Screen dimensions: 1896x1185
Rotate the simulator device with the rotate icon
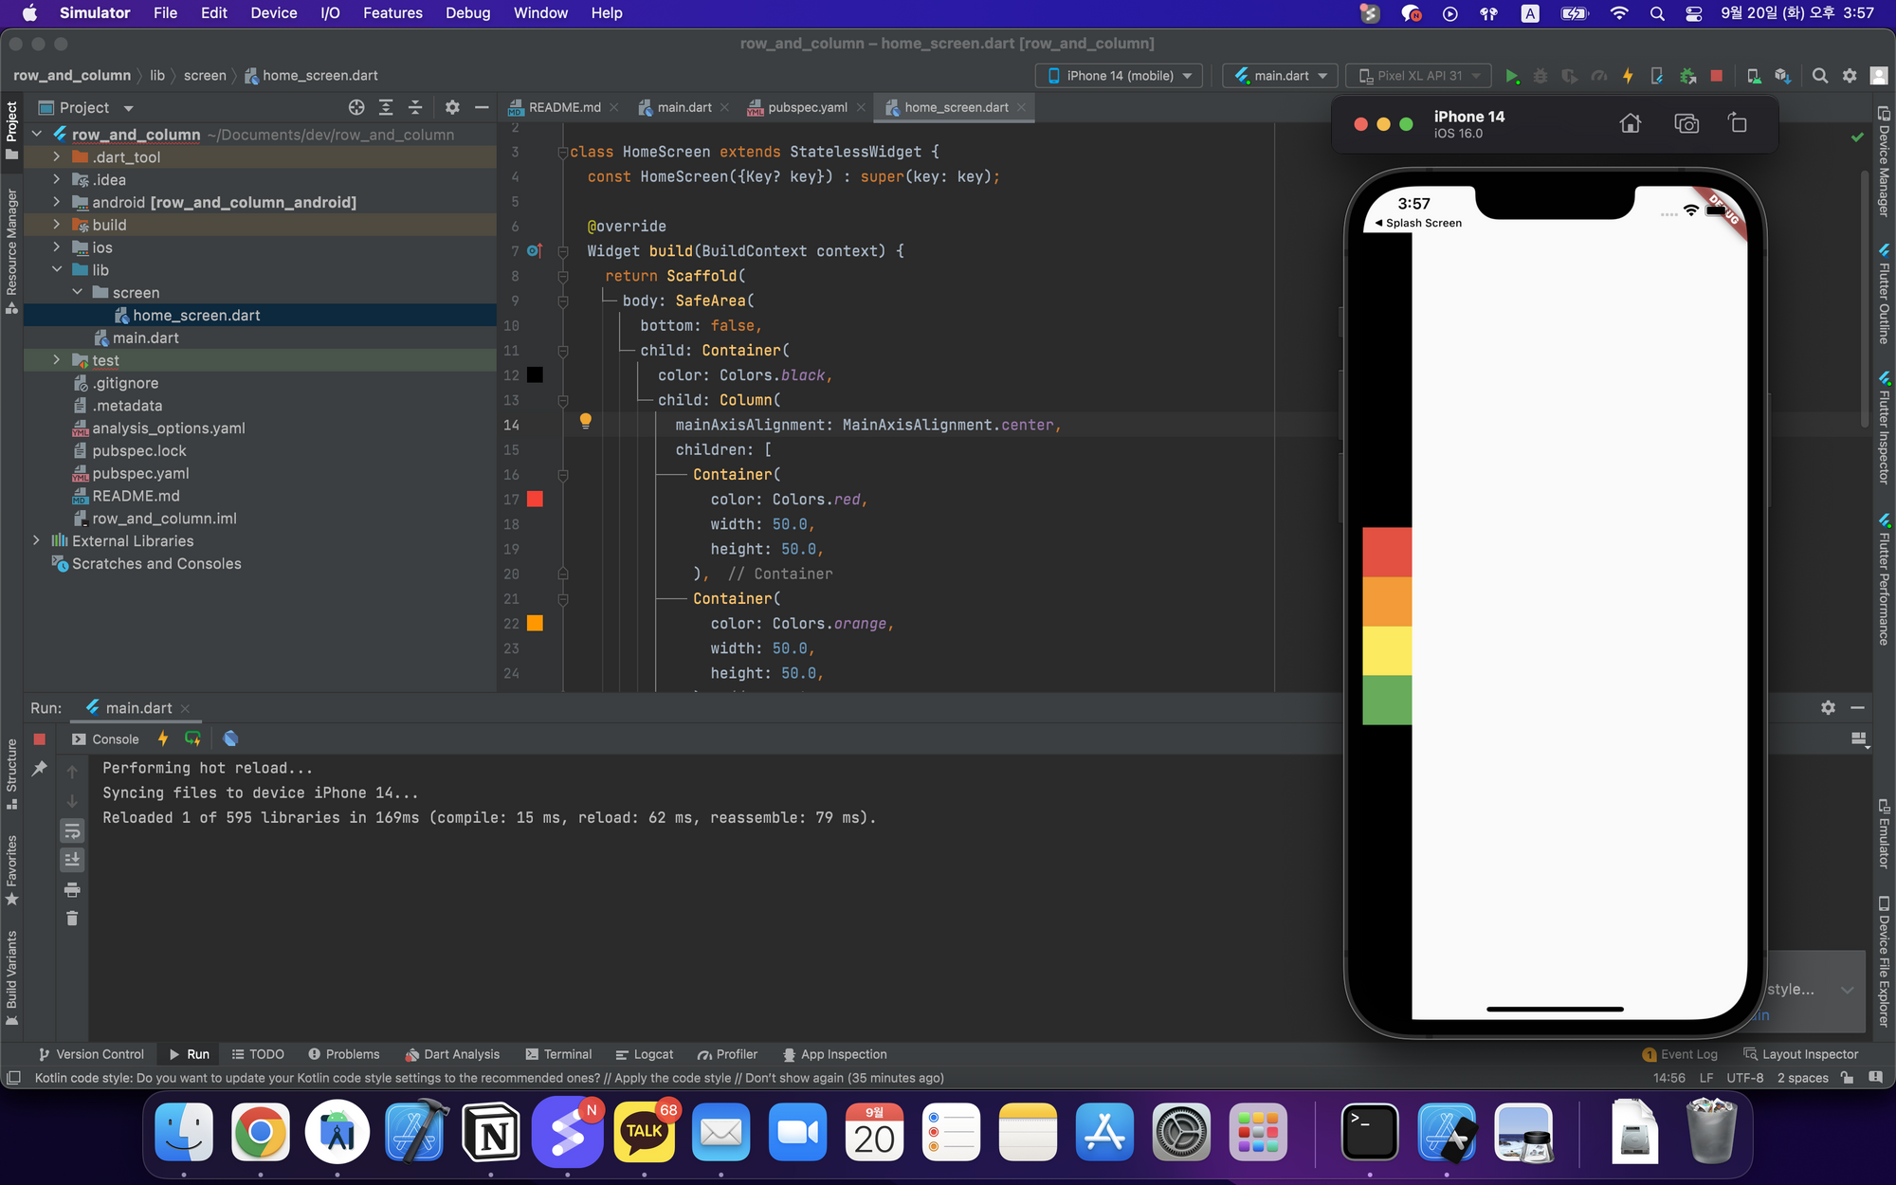point(1737,123)
